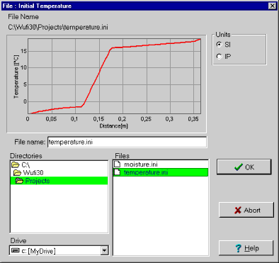Image resolution: width=279 pixels, height=263 pixels.
Task: Open Help for this dialog
Action: click(x=246, y=248)
